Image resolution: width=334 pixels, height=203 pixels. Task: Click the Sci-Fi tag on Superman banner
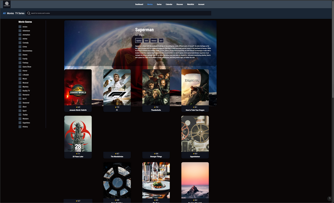click(161, 41)
